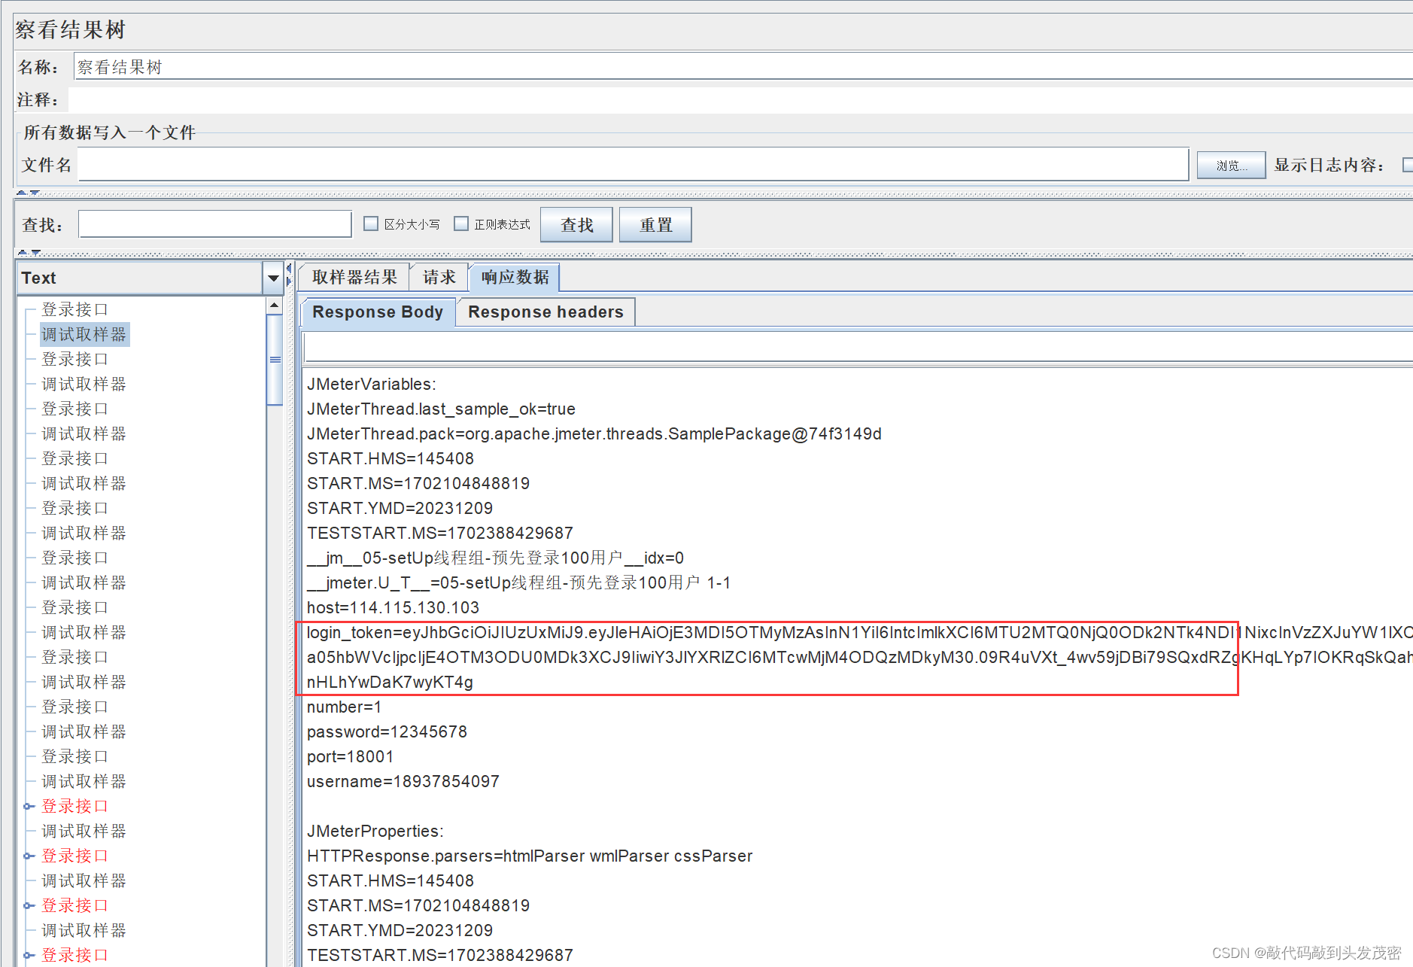Click the 浏览... browse button
1413x967 pixels.
pos(1231,166)
